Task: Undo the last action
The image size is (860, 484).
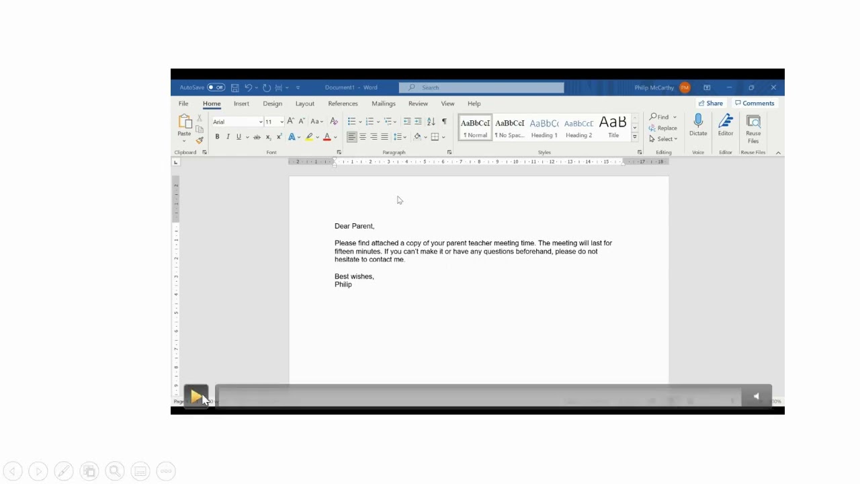Action: click(x=248, y=87)
